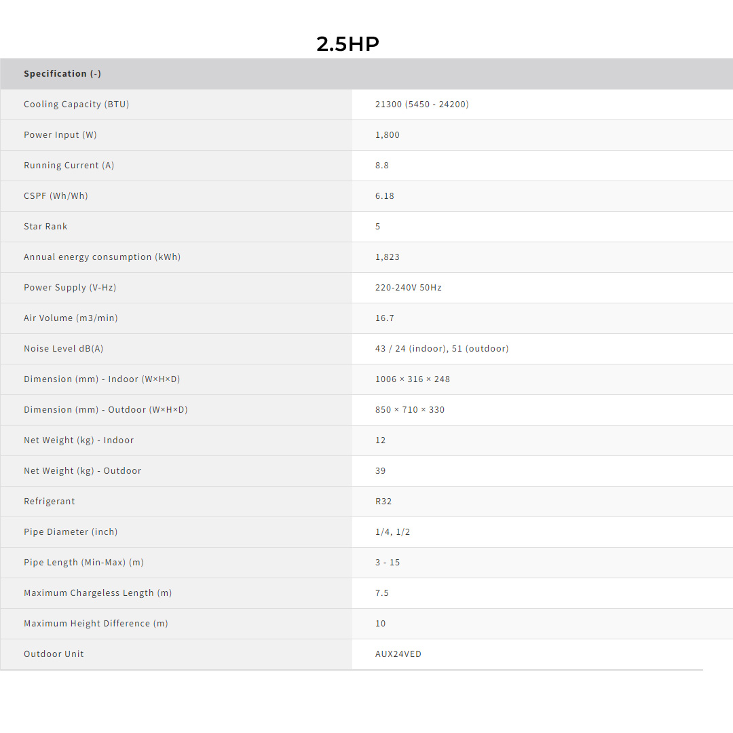Click the Running Current value 8.8
This screenshot has width=733, height=733.
coord(382,166)
